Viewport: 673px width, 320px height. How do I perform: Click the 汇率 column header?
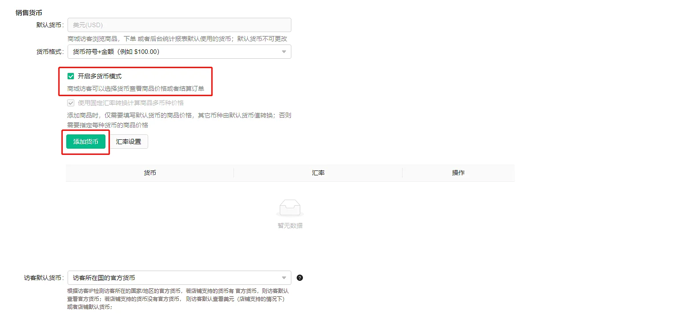tap(318, 173)
